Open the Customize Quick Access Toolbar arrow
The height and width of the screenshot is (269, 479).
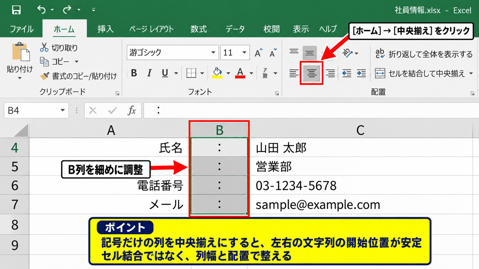[93, 10]
